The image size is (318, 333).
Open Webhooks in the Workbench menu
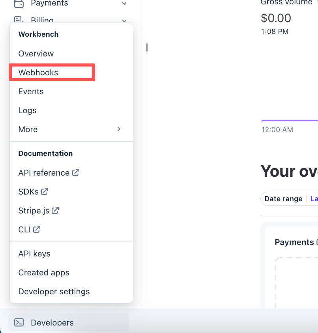click(x=38, y=73)
